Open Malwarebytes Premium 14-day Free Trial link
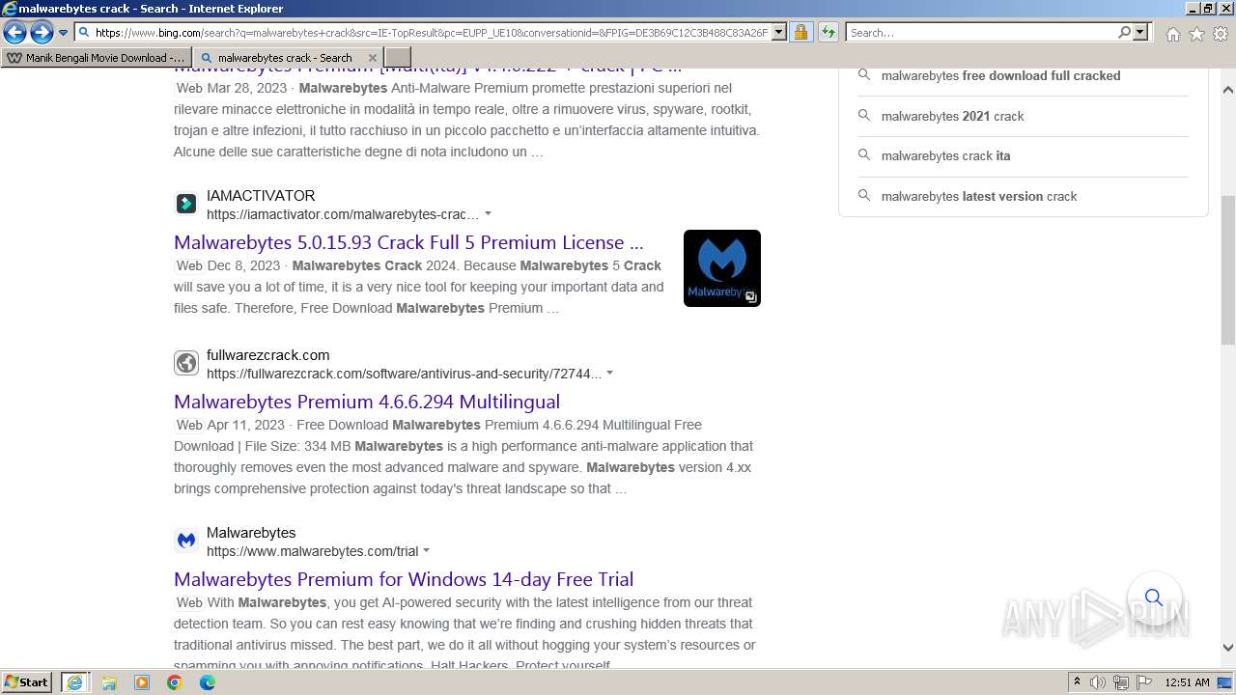 tap(404, 579)
